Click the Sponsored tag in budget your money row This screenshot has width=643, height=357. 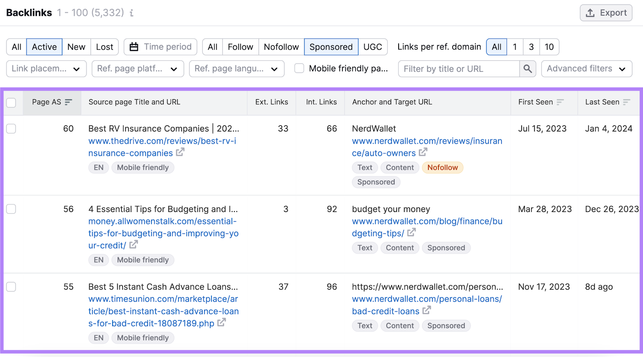pos(446,248)
